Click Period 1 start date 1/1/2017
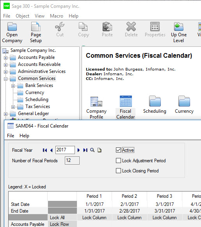Image resolution: width=201 pixels, height=227 pixels. [94, 204]
